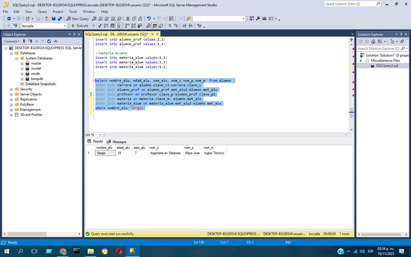Launch Google Chrome from the taskbar

coord(63,251)
